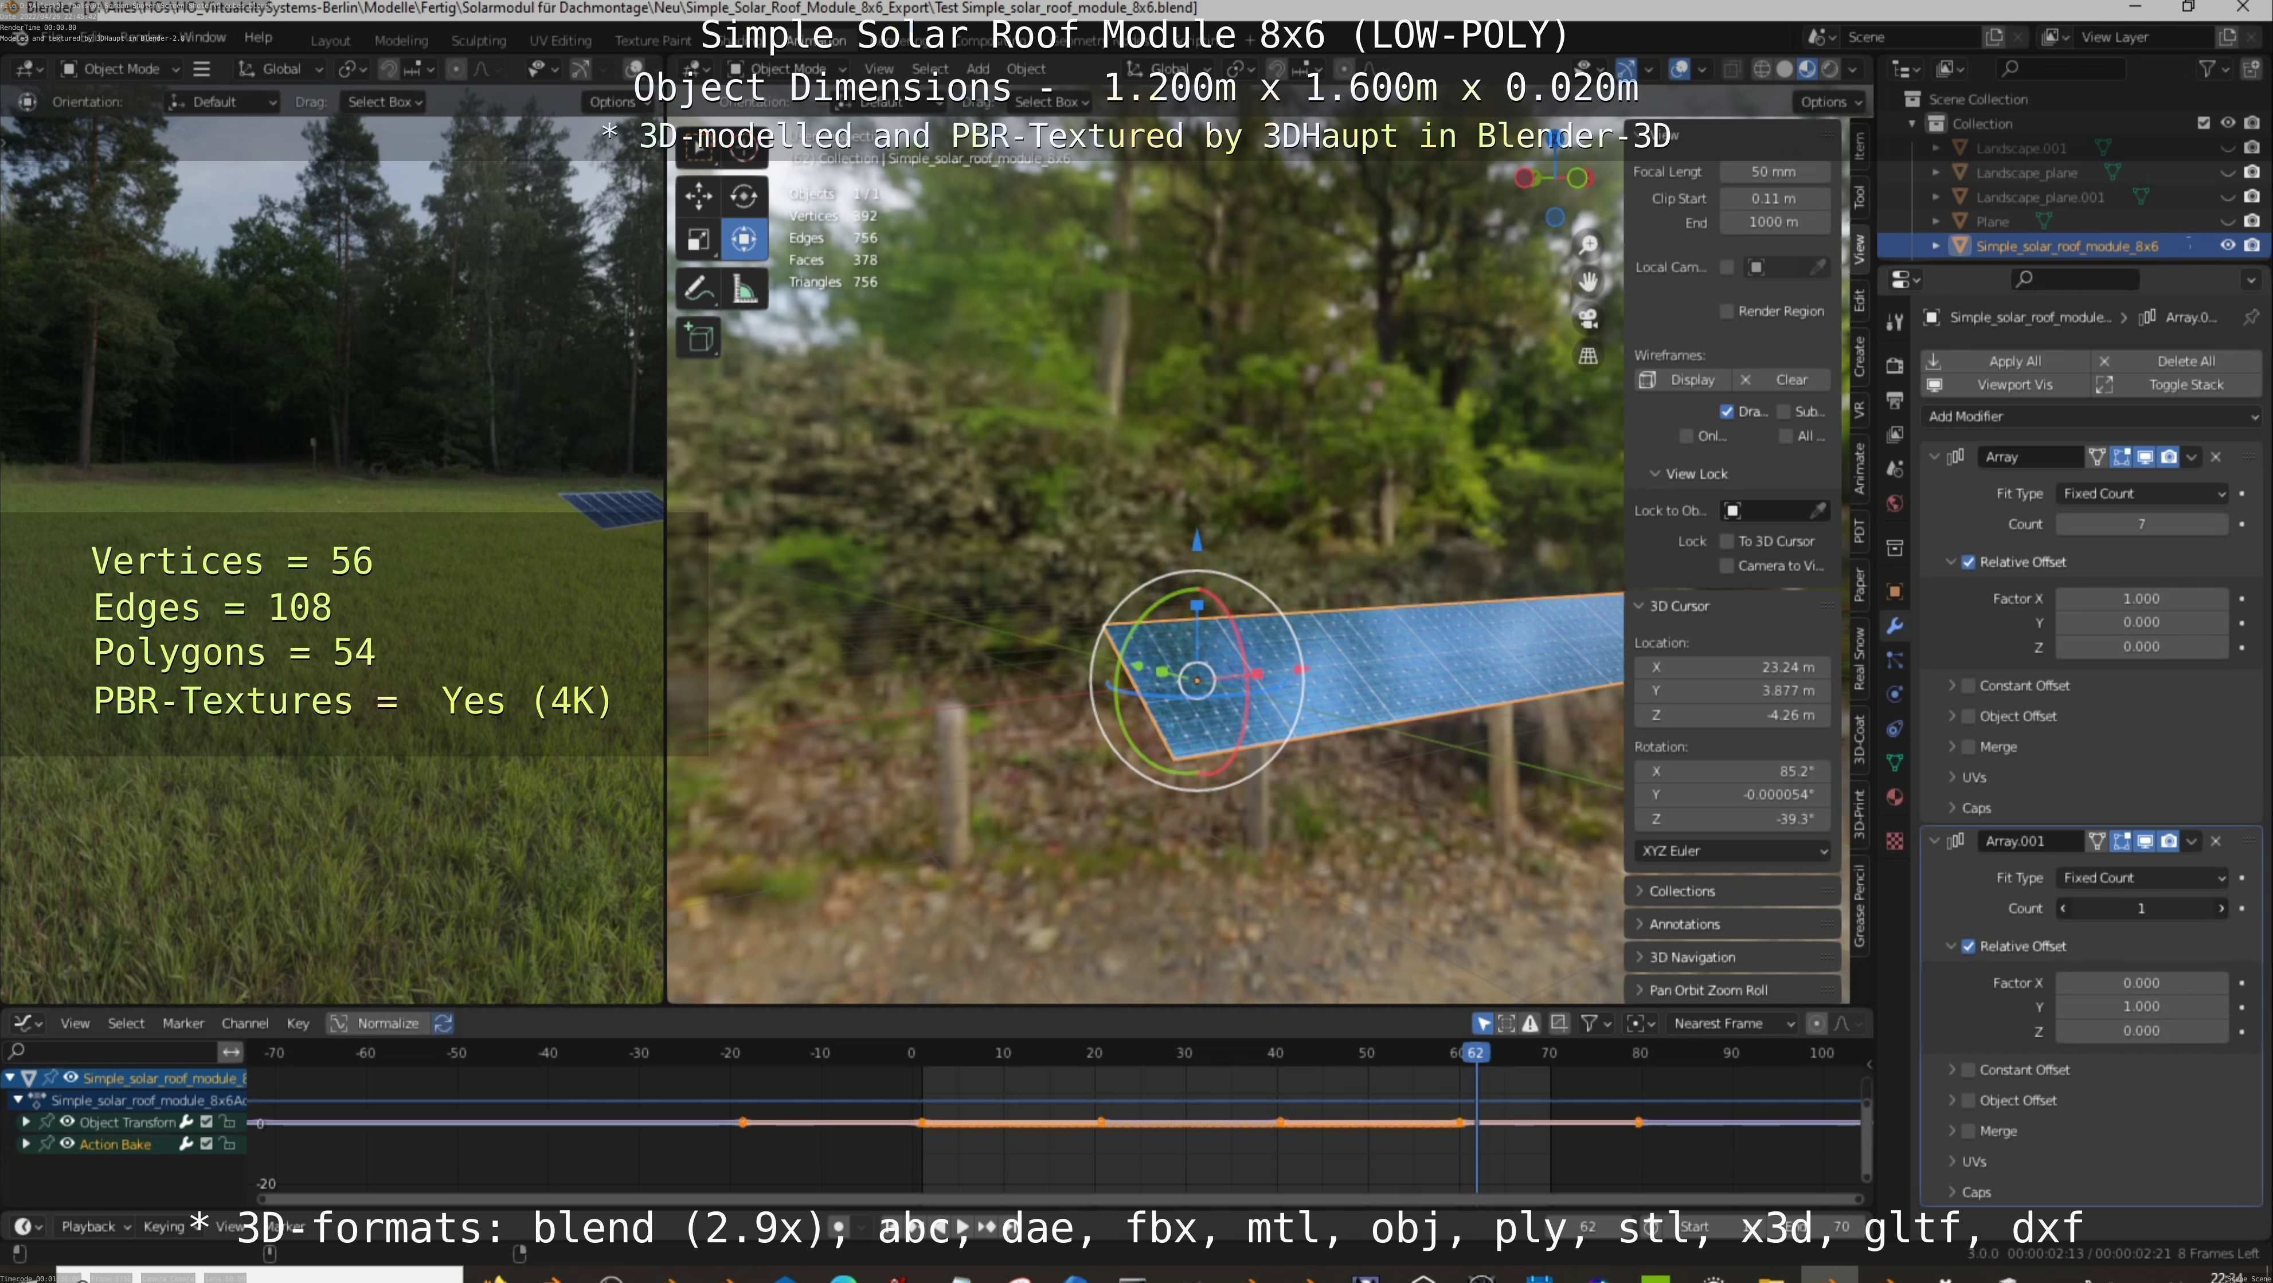Click the Normalize button in graph editor
The width and height of the screenshot is (2273, 1283).
[x=388, y=1023]
